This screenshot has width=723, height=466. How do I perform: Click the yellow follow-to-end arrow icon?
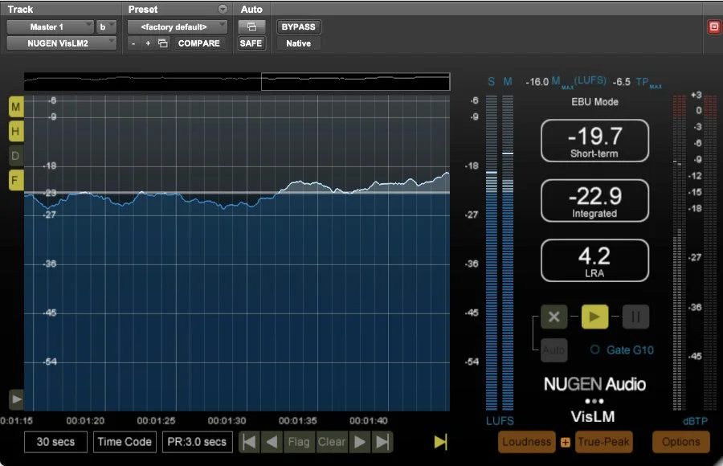tap(441, 442)
